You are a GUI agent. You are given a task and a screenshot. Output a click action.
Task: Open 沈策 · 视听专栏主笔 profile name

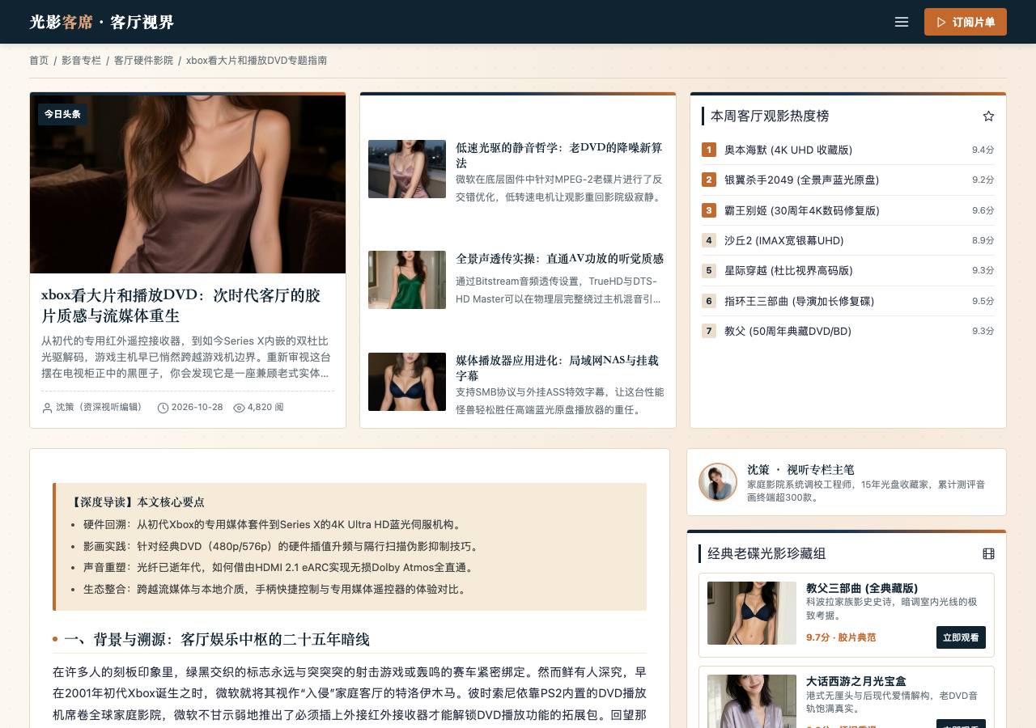point(800,469)
